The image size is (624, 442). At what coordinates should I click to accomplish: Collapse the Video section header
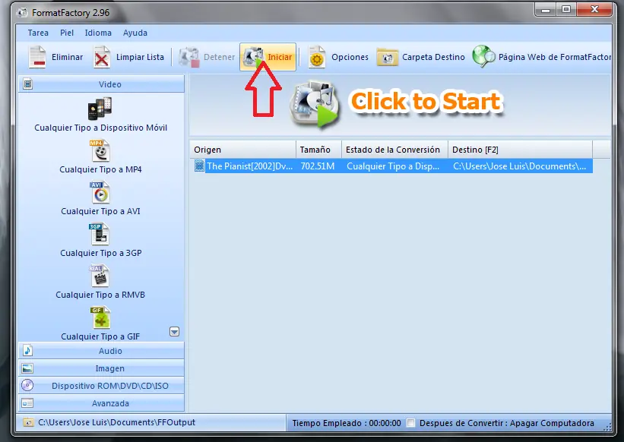tap(101, 84)
